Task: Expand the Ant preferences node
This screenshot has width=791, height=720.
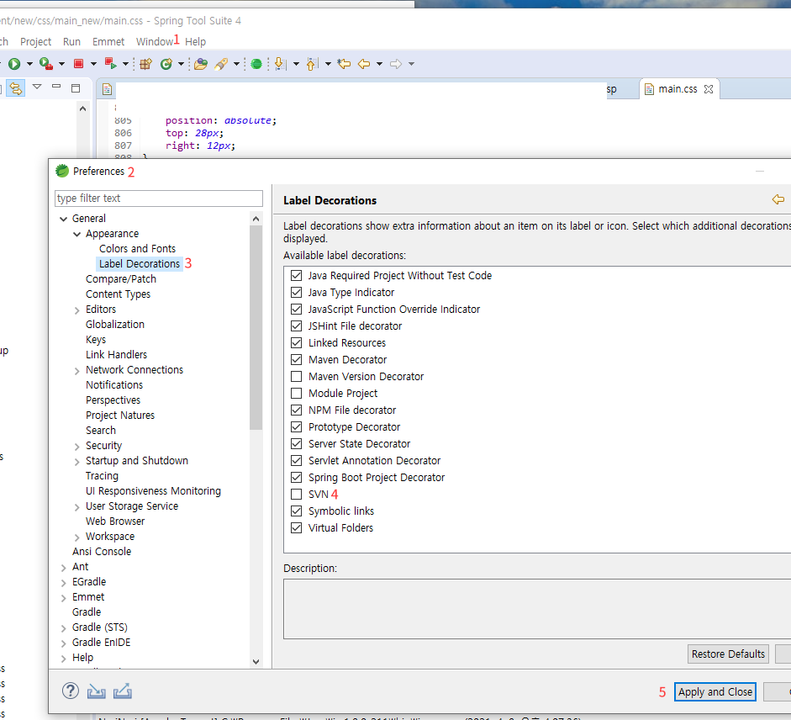Action: click(x=64, y=568)
